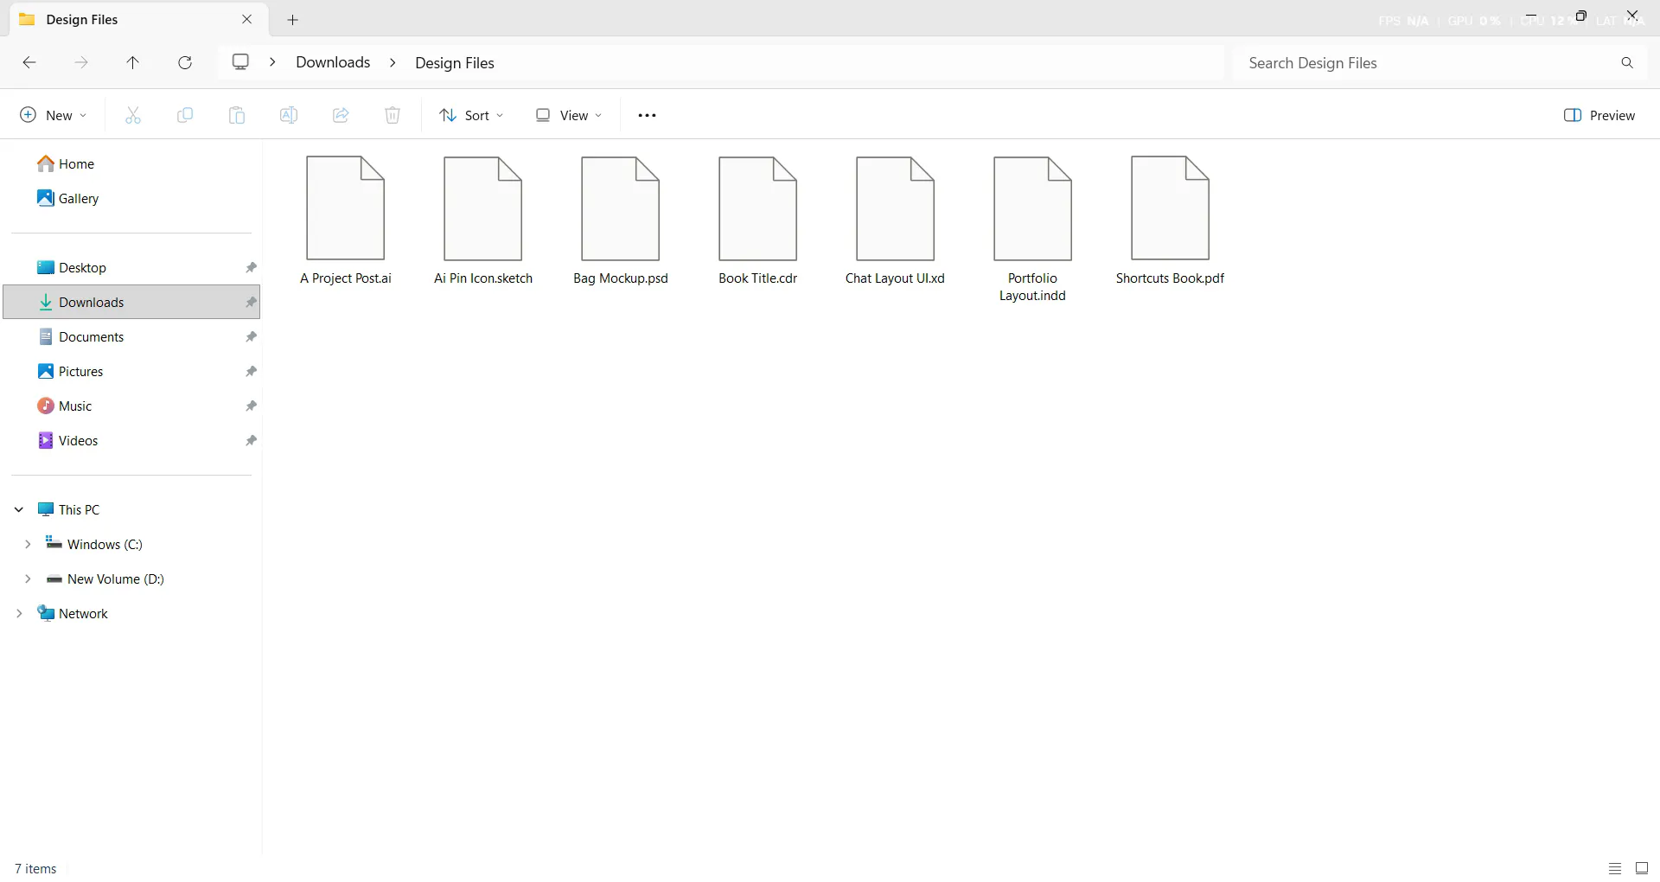Unpin Music from quick access
The height and width of the screenshot is (882, 1660).
(x=251, y=406)
